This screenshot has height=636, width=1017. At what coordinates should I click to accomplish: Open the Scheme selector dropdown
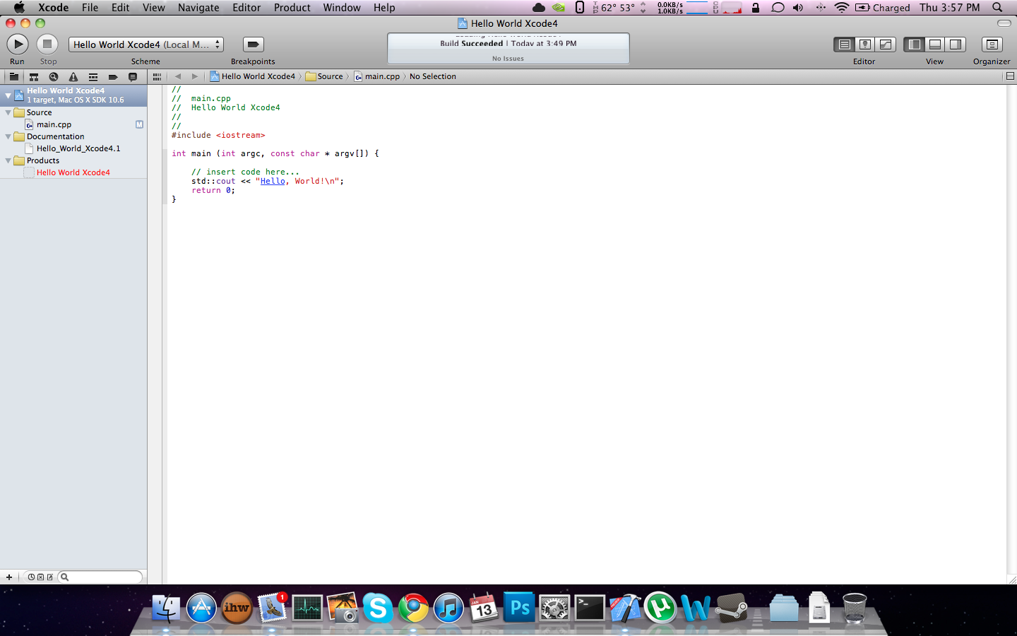click(146, 45)
